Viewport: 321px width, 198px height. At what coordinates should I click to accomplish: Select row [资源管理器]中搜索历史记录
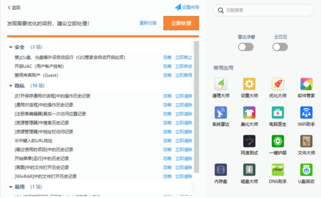click(101, 123)
